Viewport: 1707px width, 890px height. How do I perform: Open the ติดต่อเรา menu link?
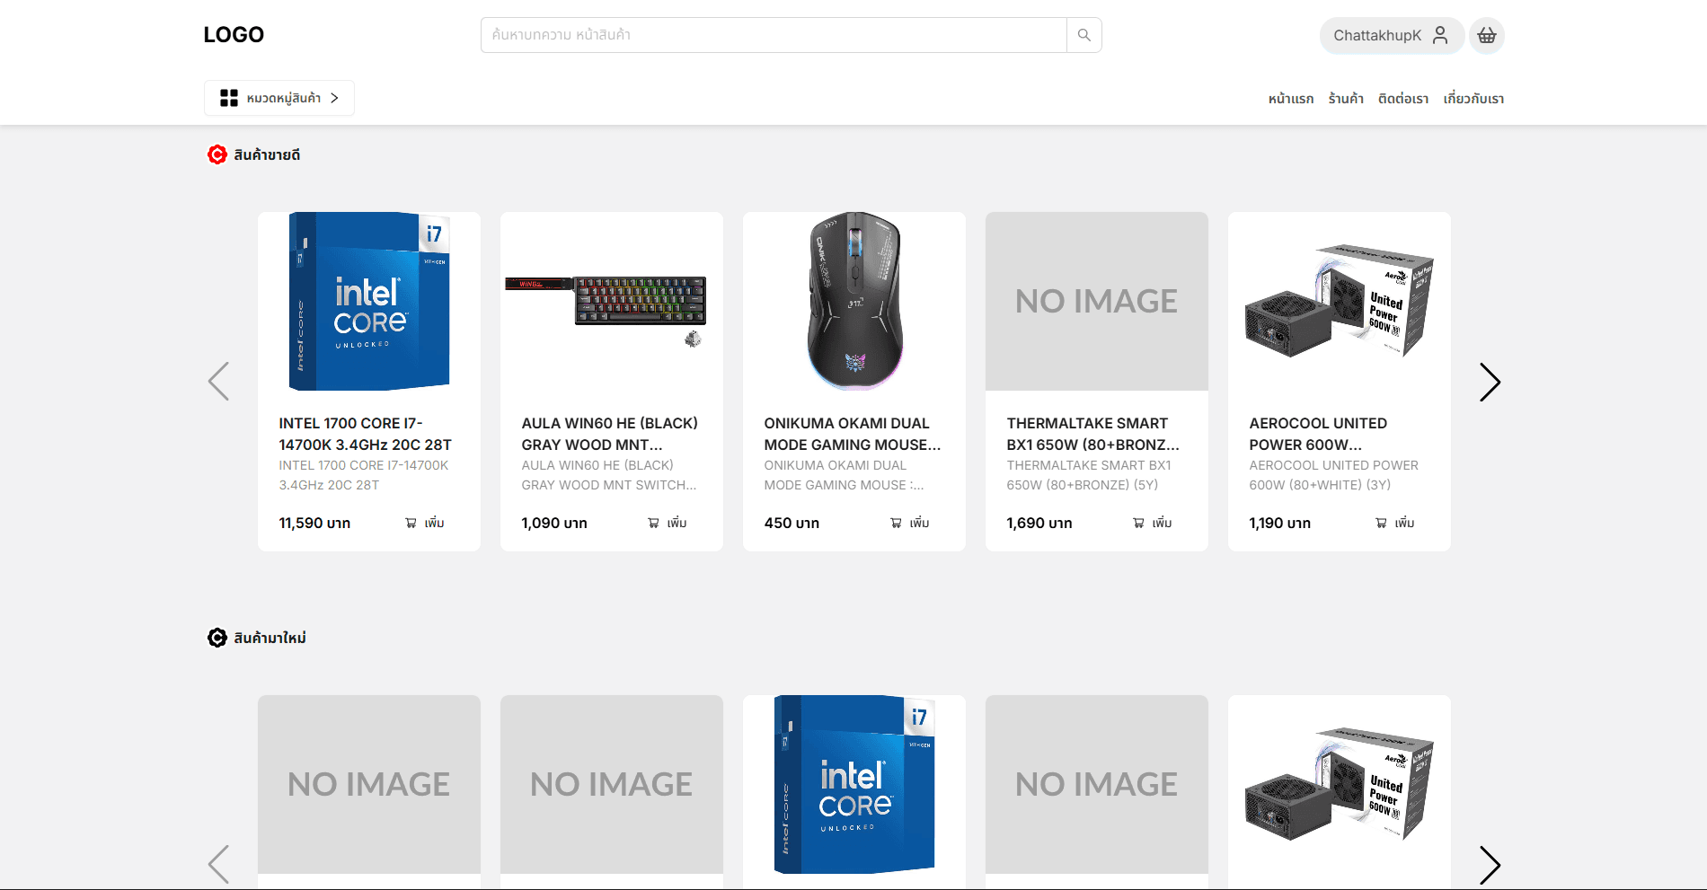[1403, 99]
